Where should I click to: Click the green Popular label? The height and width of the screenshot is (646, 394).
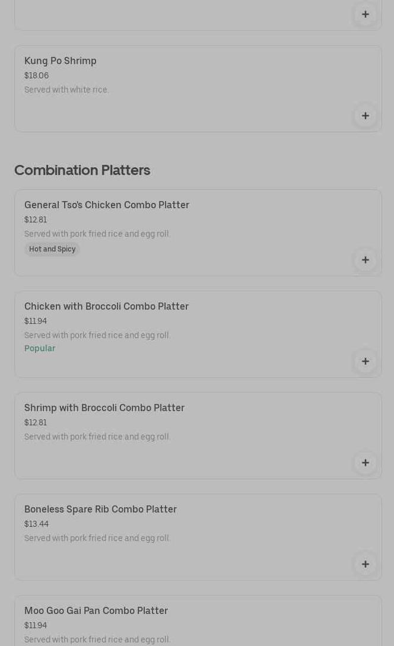coord(40,349)
